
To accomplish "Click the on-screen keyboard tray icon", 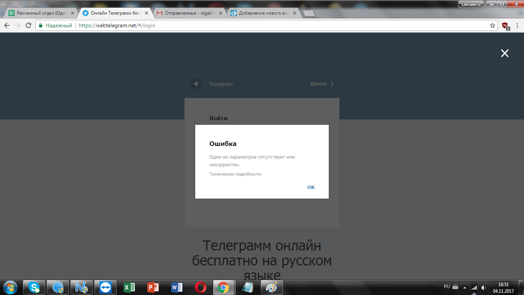I will pyautogui.click(x=455, y=287).
